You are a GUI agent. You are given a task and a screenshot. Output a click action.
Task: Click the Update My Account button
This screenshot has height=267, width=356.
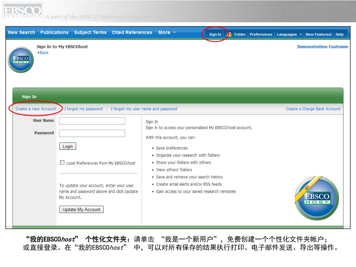pyautogui.click(x=81, y=209)
